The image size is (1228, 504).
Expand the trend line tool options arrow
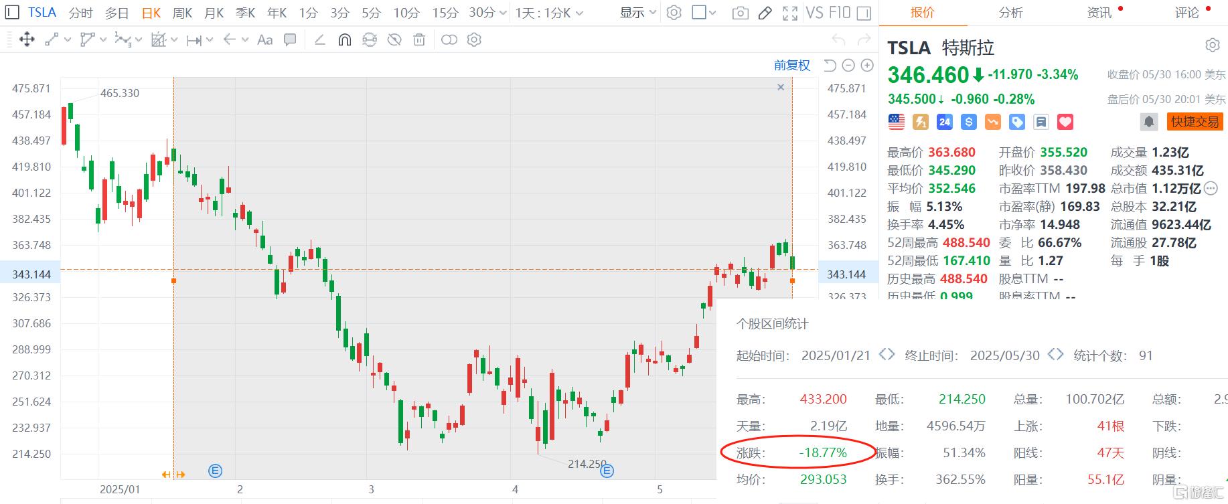pos(68,40)
